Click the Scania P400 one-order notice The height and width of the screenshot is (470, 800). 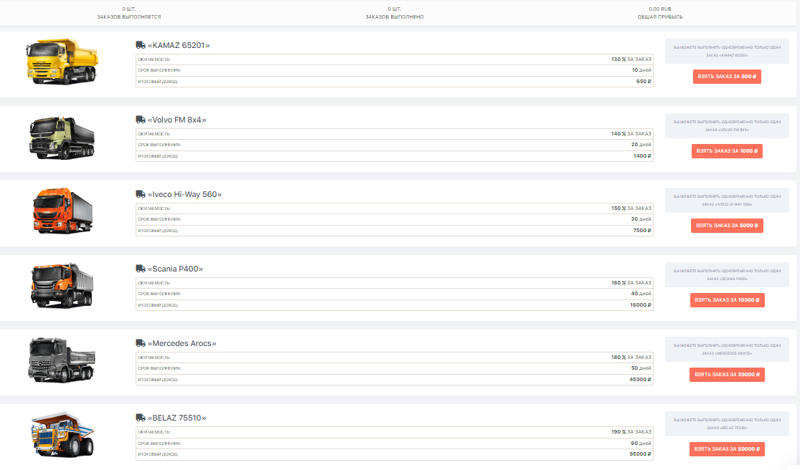pos(727,274)
